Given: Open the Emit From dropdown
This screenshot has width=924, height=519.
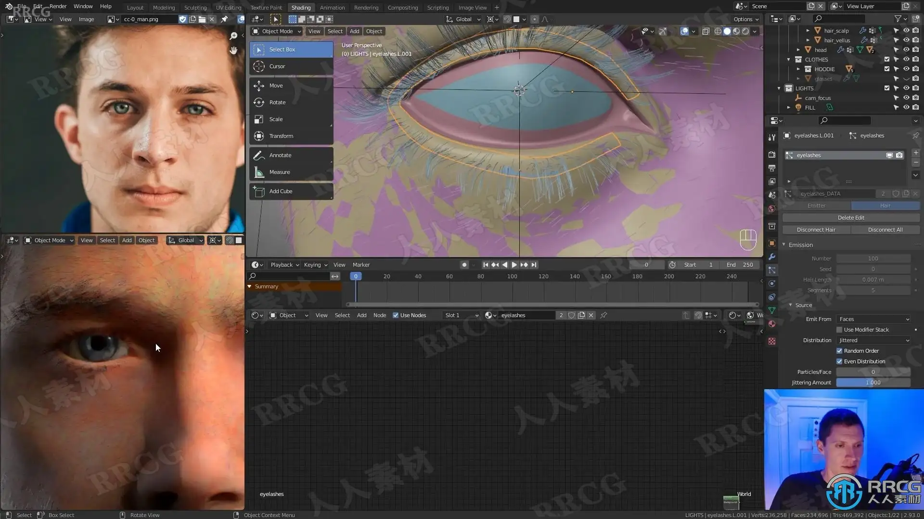Looking at the screenshot, I should click(x=873, y=319).
